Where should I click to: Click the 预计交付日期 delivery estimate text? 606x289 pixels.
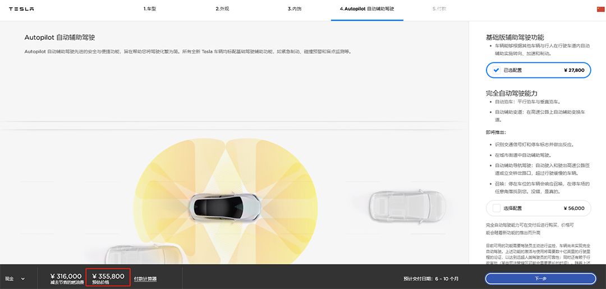[x=431, y=278]
